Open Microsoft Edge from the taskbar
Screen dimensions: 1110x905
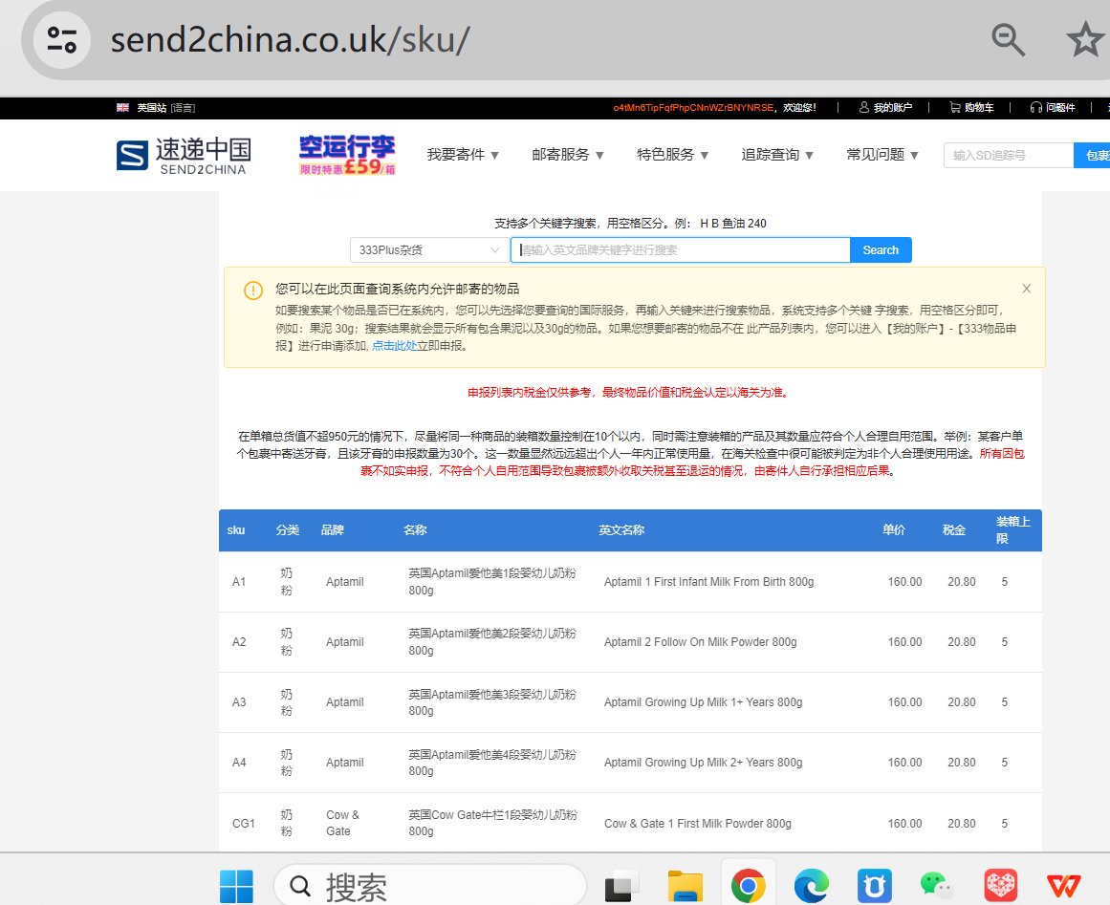coord(812,886)
